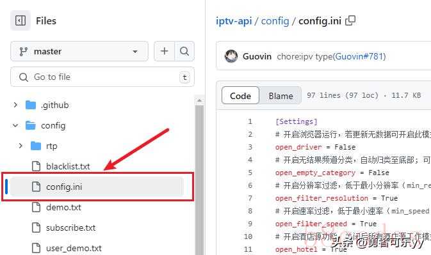Switch to Code view tab
The width and height of the screenshot is (431, 255).
click(240, 96)
